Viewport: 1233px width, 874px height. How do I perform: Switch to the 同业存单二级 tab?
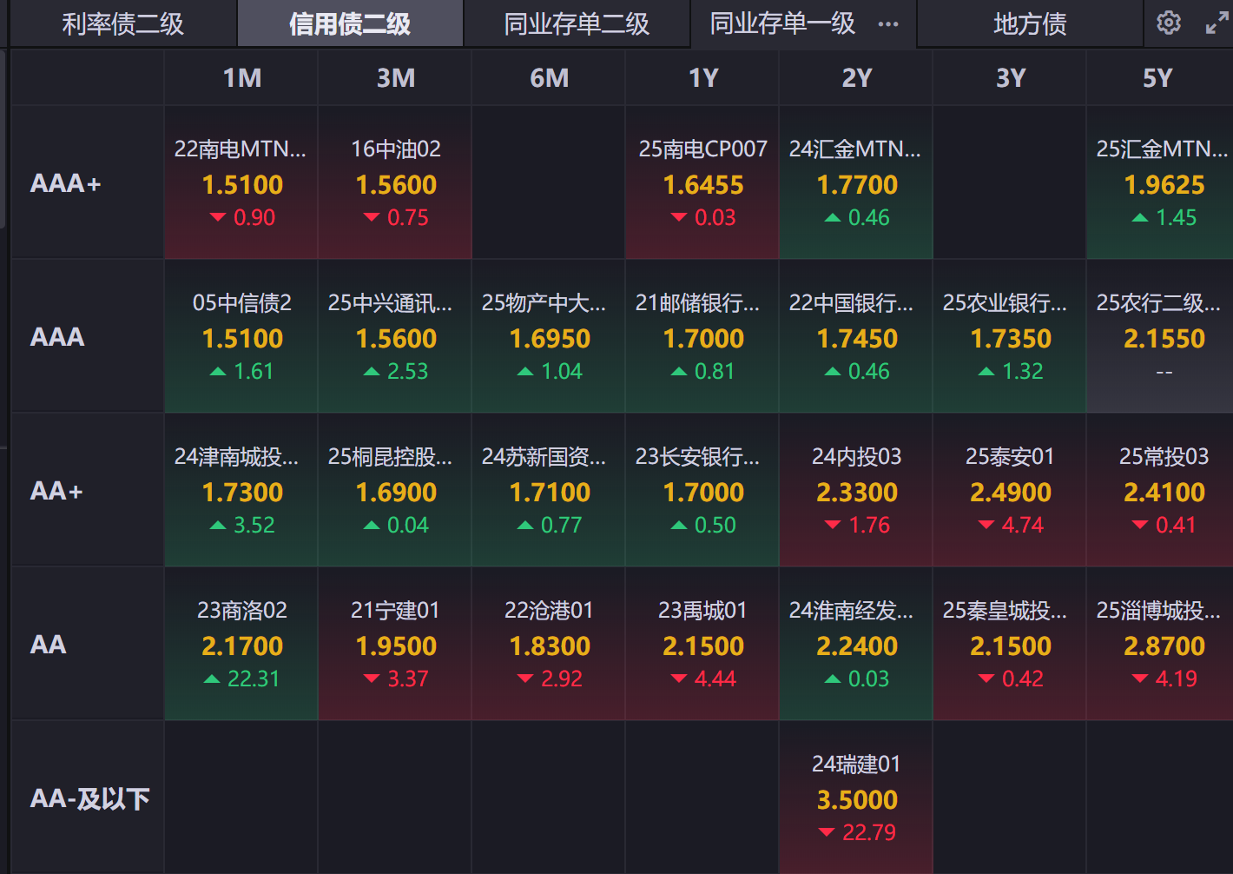coord(577,23)
